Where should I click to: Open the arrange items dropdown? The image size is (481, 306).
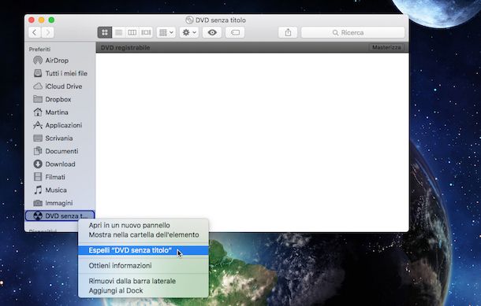tap(166, 32)
